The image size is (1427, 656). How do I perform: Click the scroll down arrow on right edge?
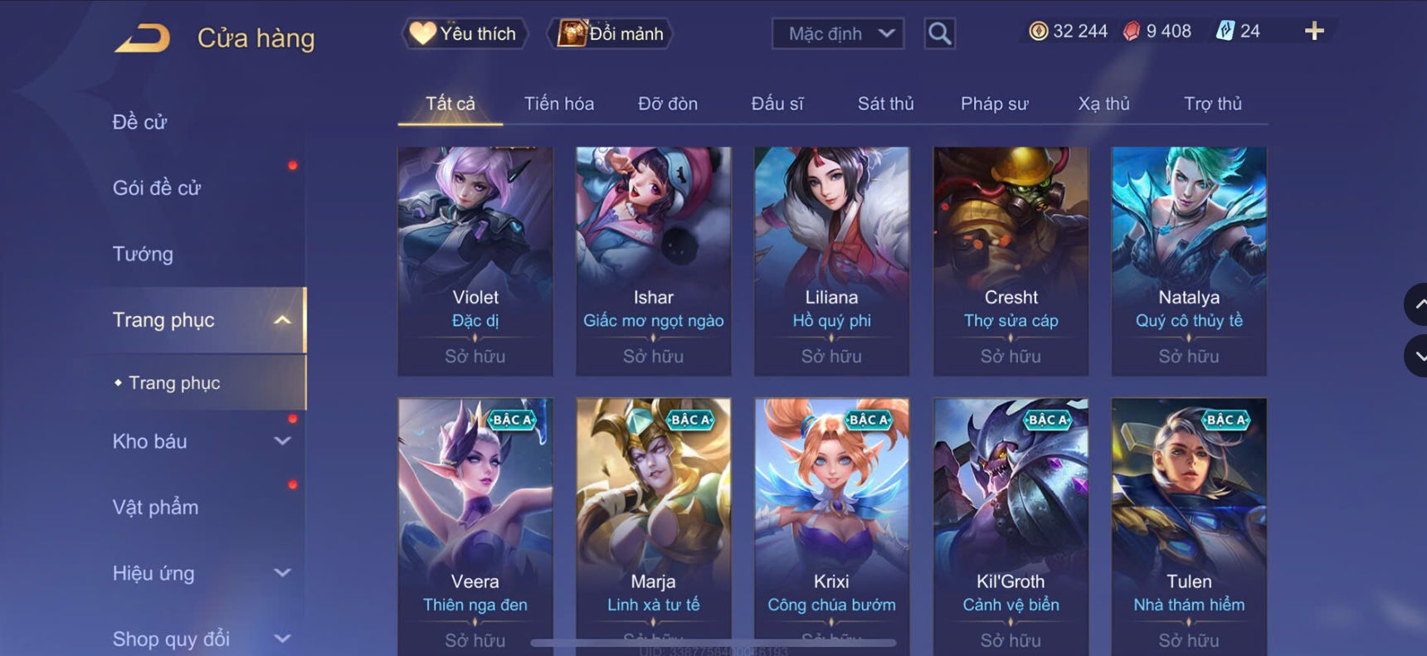pos(1416,356)
